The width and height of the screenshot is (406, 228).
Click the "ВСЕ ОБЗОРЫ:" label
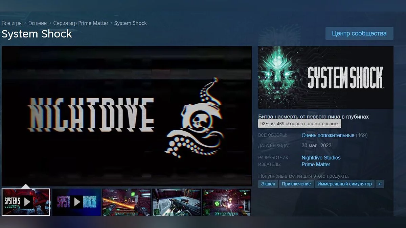tap(272, 135)
